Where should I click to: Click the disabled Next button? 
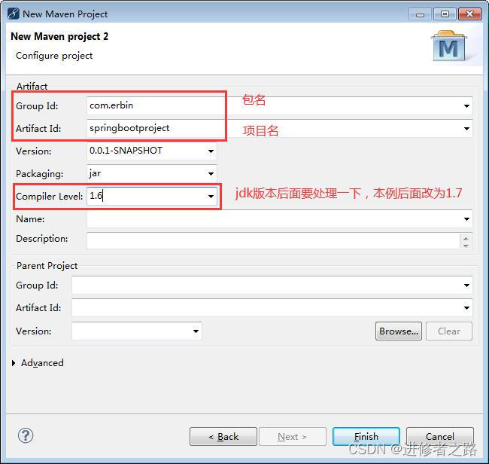point(293,437)
